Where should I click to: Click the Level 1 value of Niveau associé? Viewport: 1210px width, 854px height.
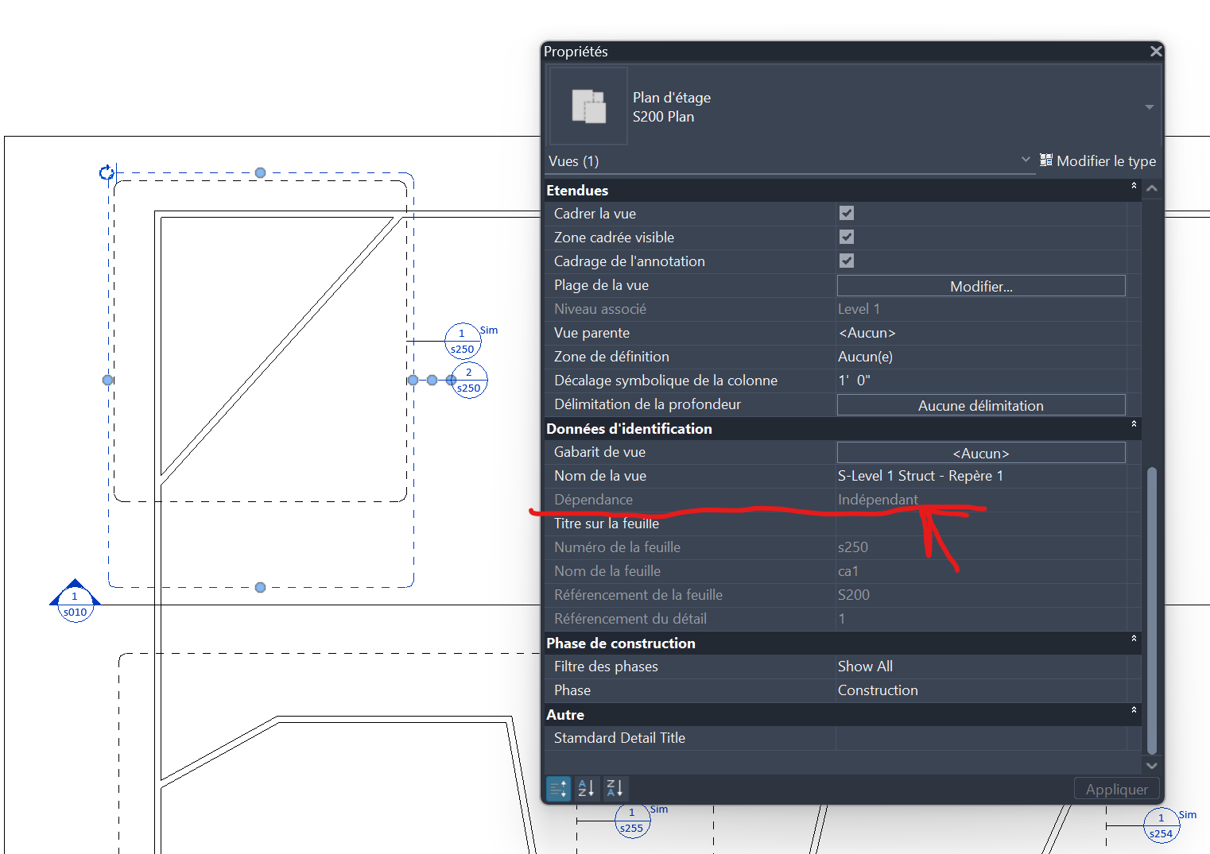[x=859, y=309]
